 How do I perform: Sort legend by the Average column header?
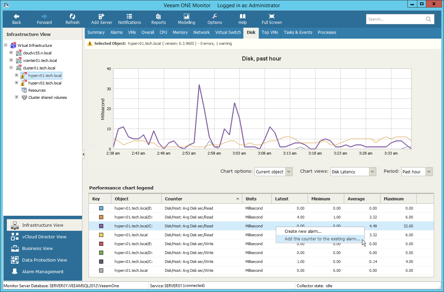[362, 199]
